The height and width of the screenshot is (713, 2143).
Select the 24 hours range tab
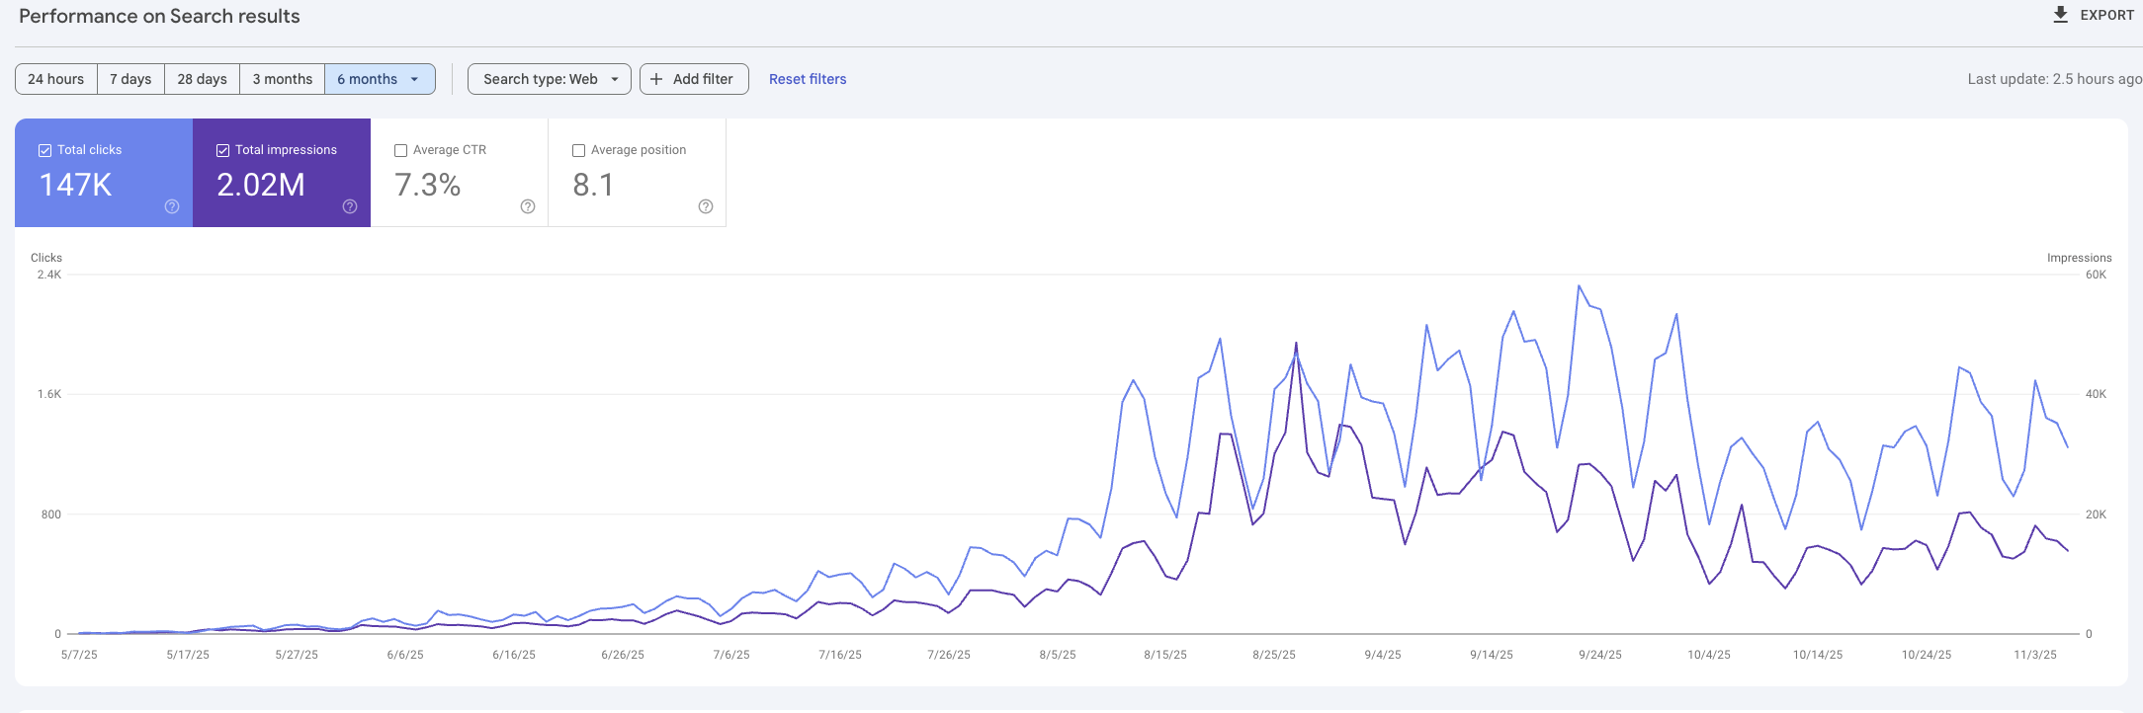point(56,79)
